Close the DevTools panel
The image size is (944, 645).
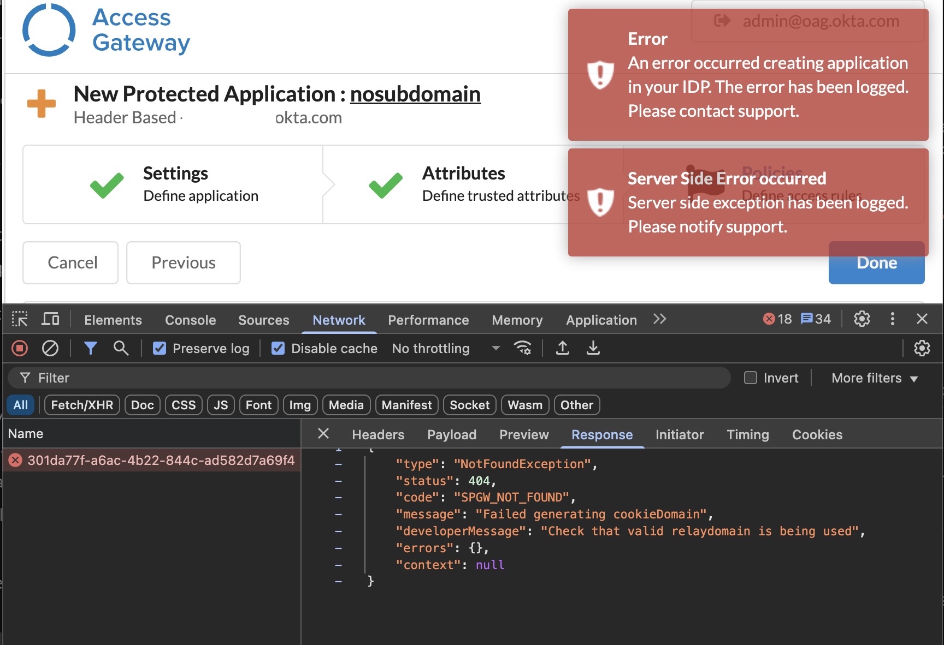pyautogui.click(x=922, y=319)
